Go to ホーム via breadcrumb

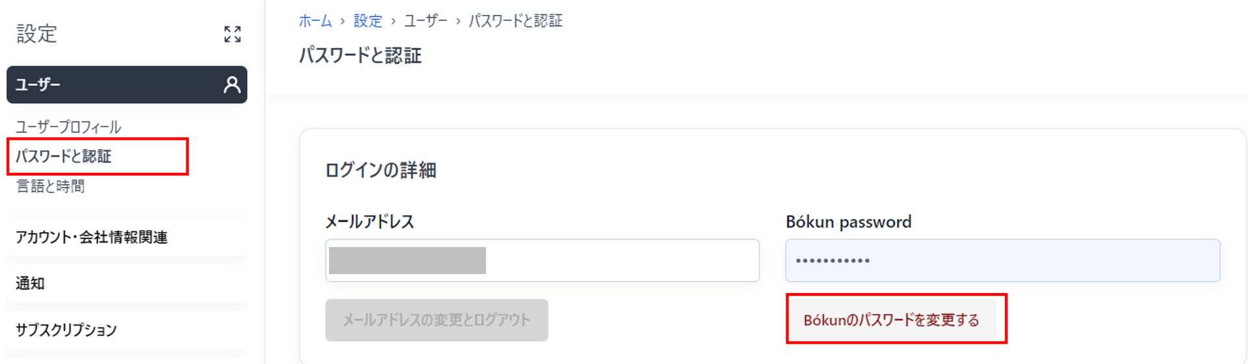[x=315, y=21]
